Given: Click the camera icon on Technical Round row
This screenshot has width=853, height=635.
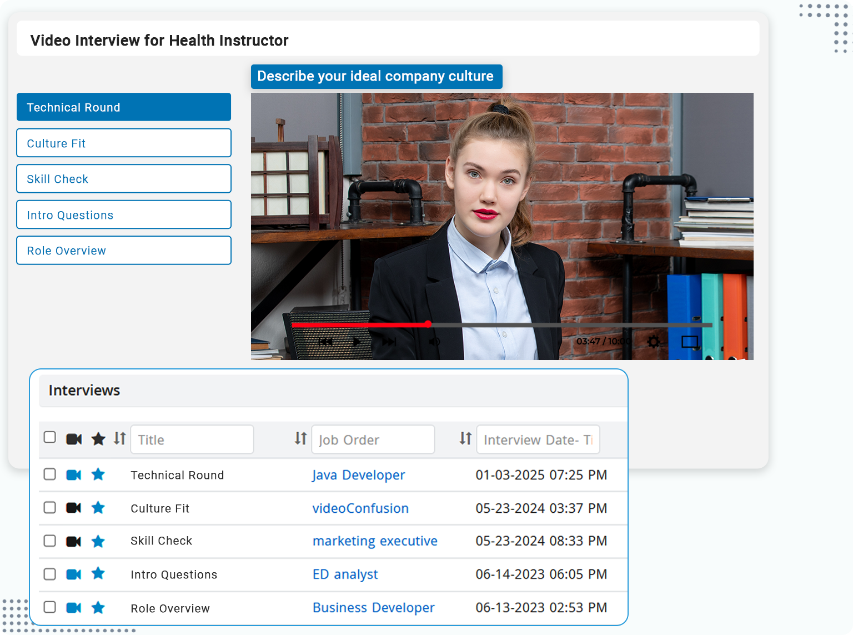Looking at the screenshot, I should tap(73, 474).
